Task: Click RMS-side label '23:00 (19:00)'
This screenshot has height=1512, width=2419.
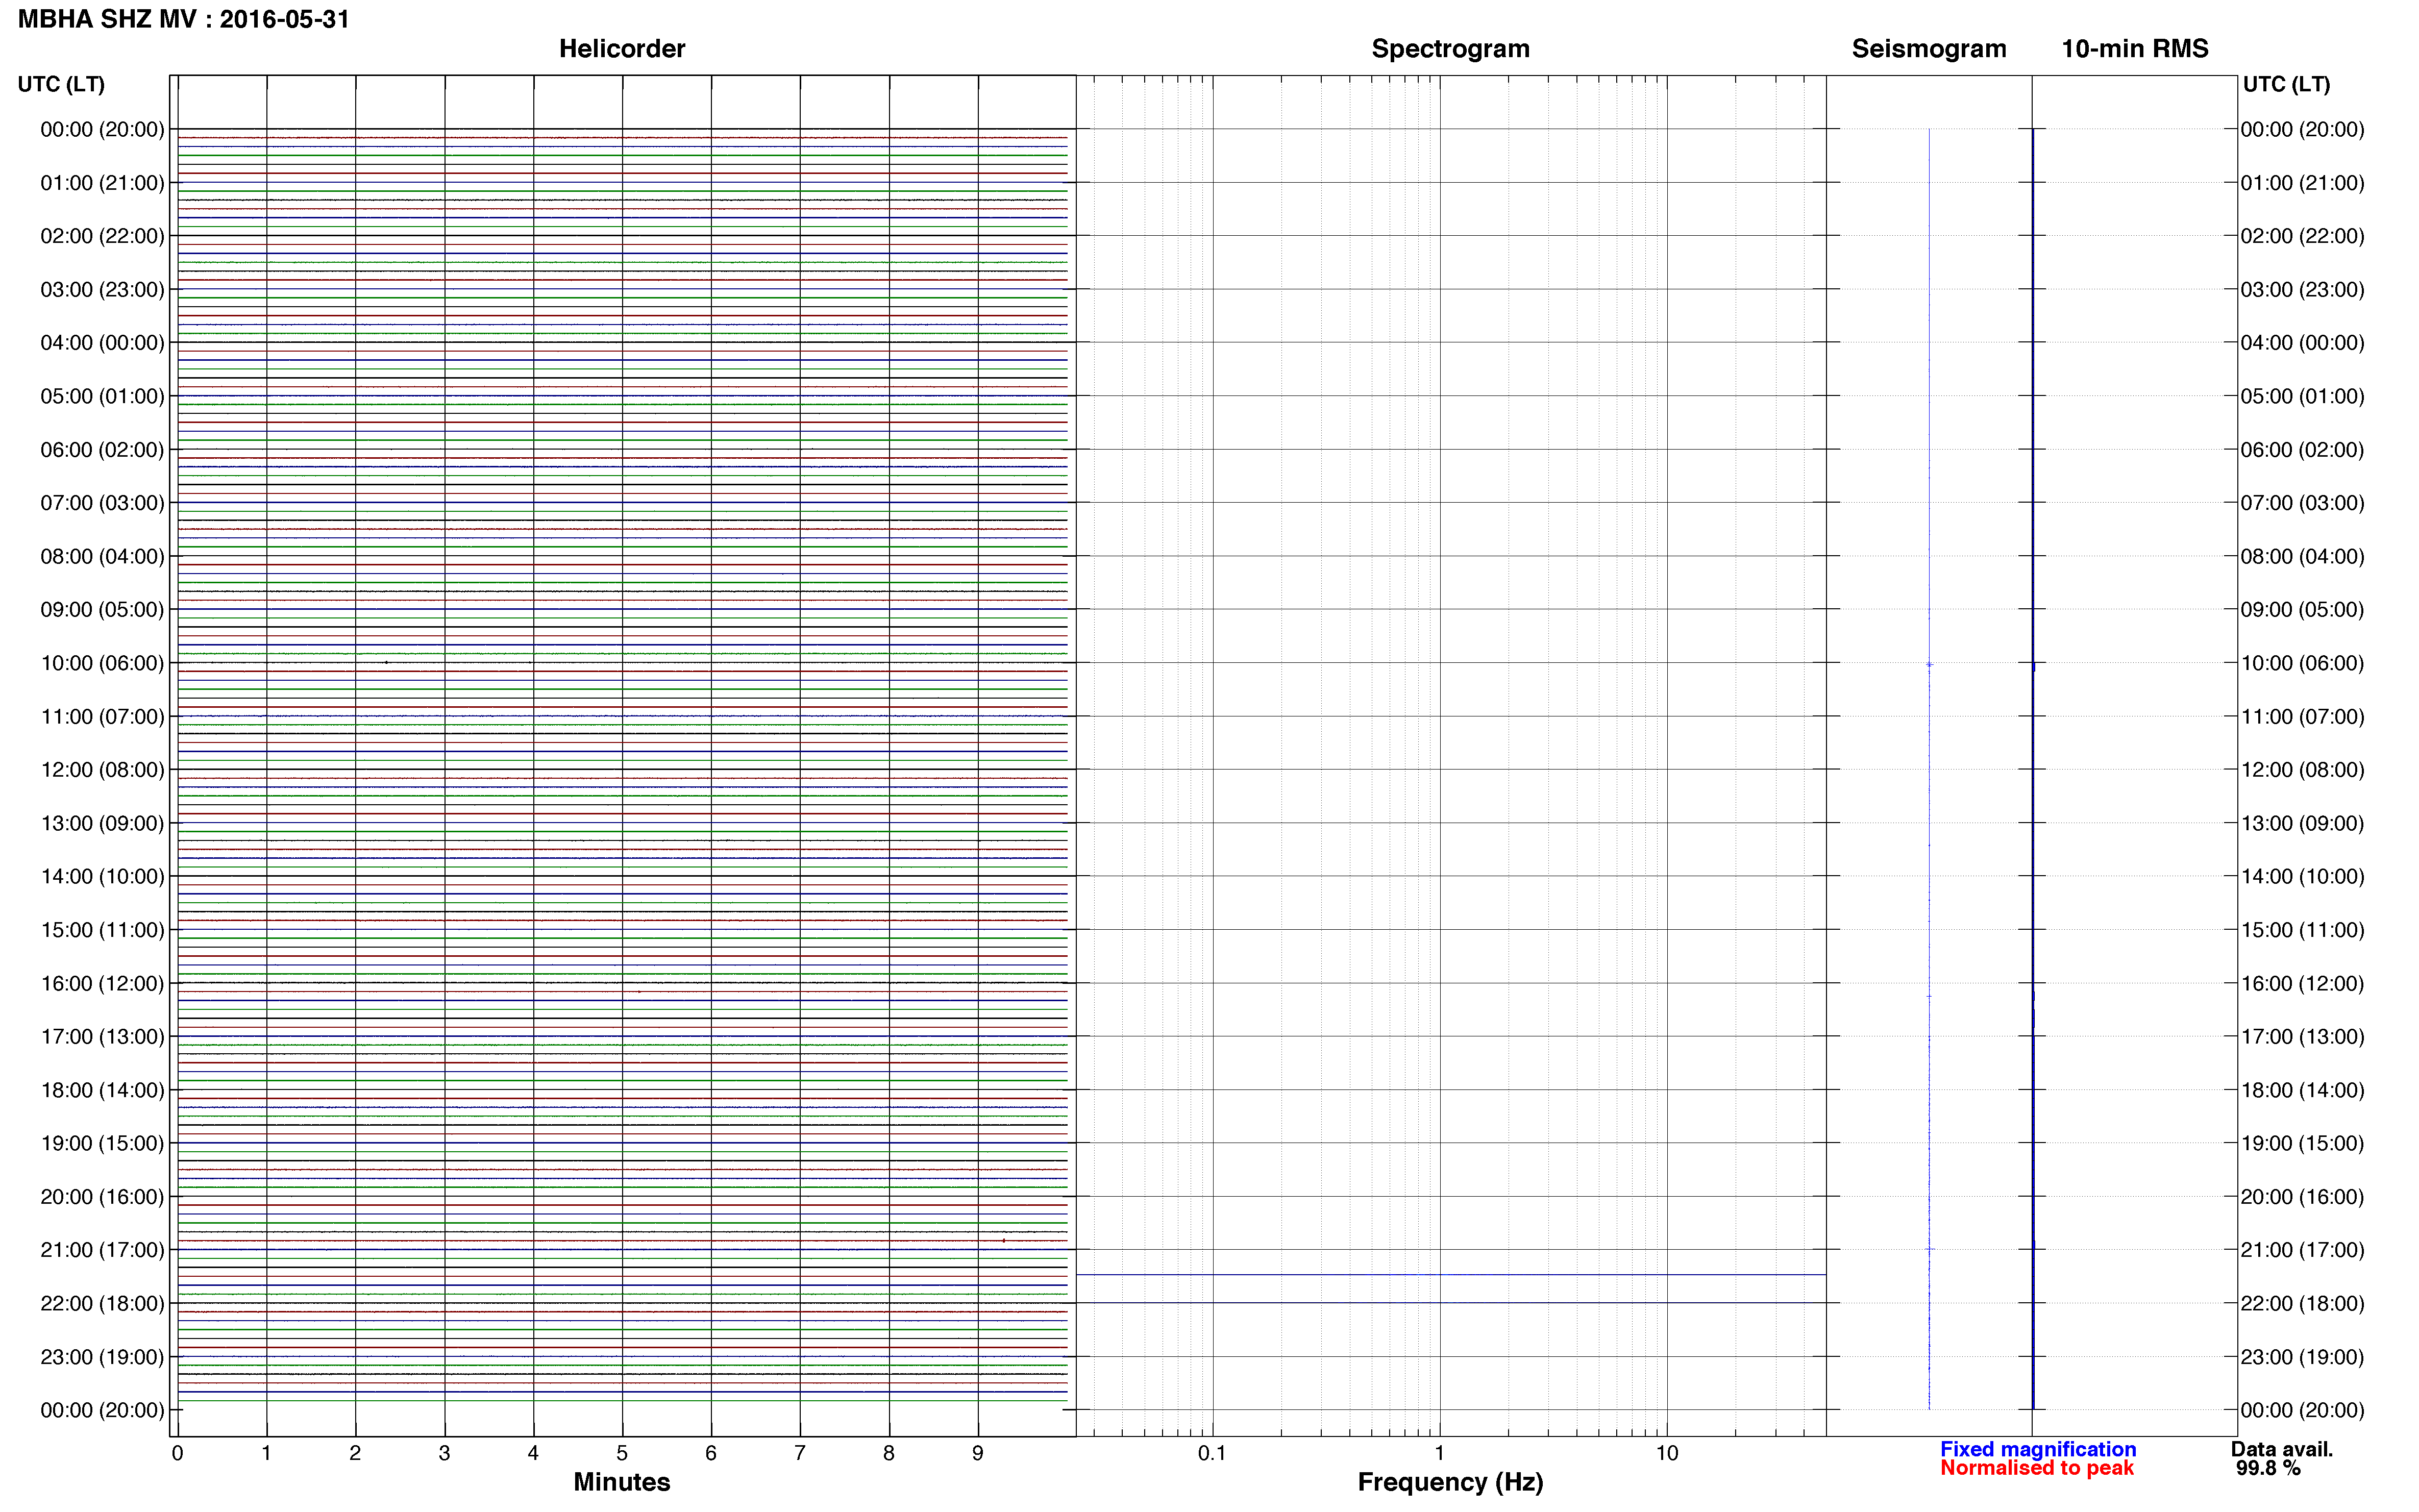Action: [x=2302, y=1357]
